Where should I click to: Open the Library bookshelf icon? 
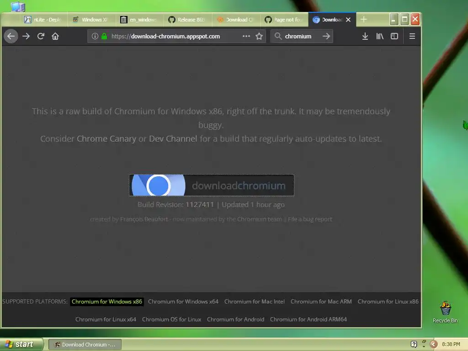coord(380,37)
